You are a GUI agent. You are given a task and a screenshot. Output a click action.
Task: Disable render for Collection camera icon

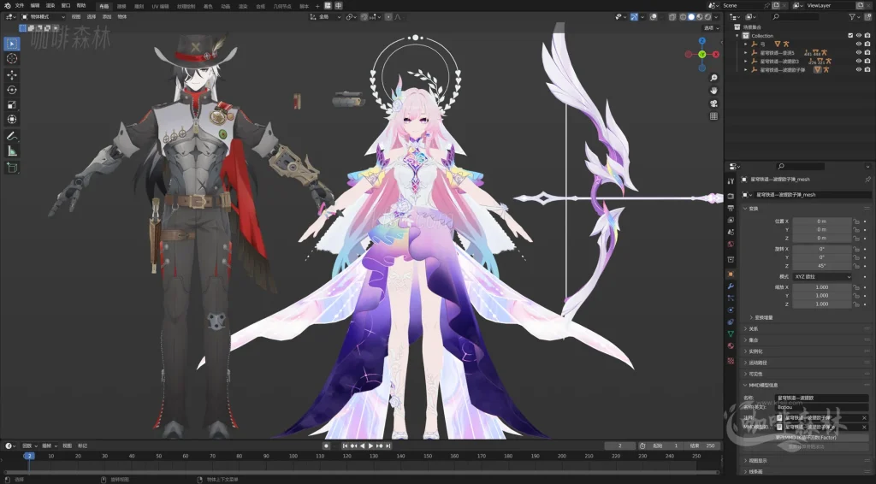pos(867,35)
